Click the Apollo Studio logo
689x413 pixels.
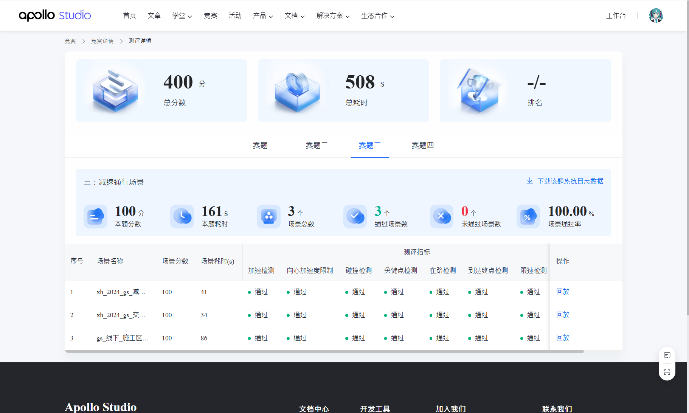point(55,16)
